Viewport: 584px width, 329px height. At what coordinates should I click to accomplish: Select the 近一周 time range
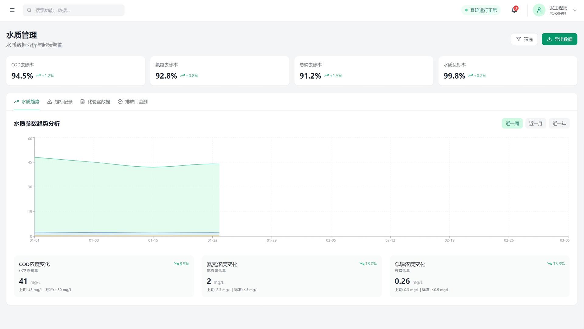click(512, 123)
